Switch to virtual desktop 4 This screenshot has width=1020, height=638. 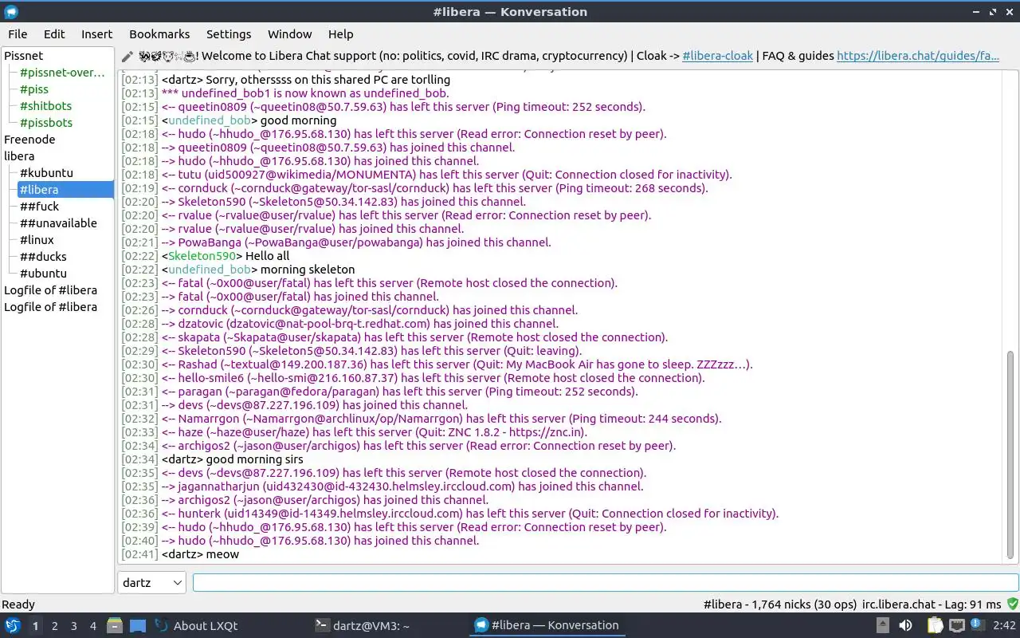(x=93, y=626)
